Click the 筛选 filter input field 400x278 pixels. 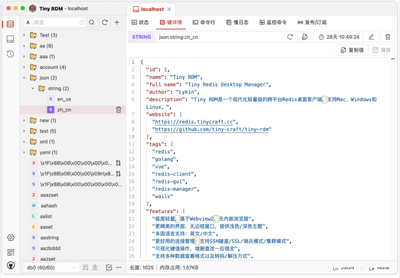point(56,23)
